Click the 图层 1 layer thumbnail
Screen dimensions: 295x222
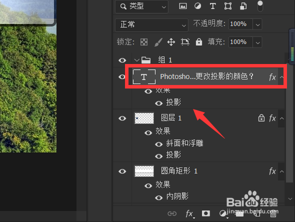coord(144,118)
